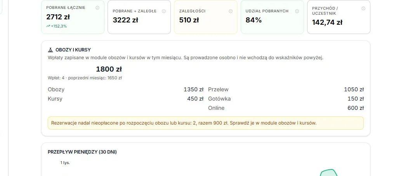Click the +152,3% growth value
This screenshot has width=403, height=176.
[59, 26]
